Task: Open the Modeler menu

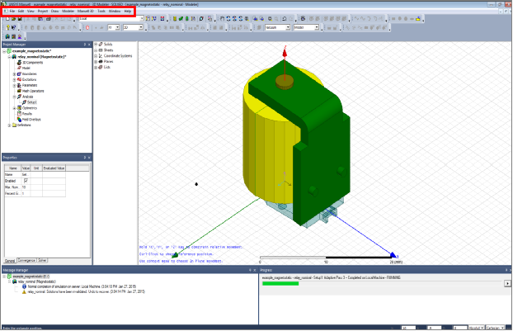Action: [68, 11]
